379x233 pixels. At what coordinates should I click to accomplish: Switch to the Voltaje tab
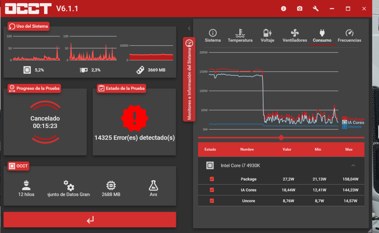[x=267, y=36]
